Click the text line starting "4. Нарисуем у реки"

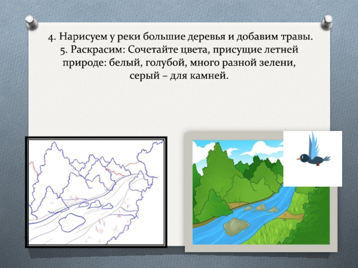[181, 36]
